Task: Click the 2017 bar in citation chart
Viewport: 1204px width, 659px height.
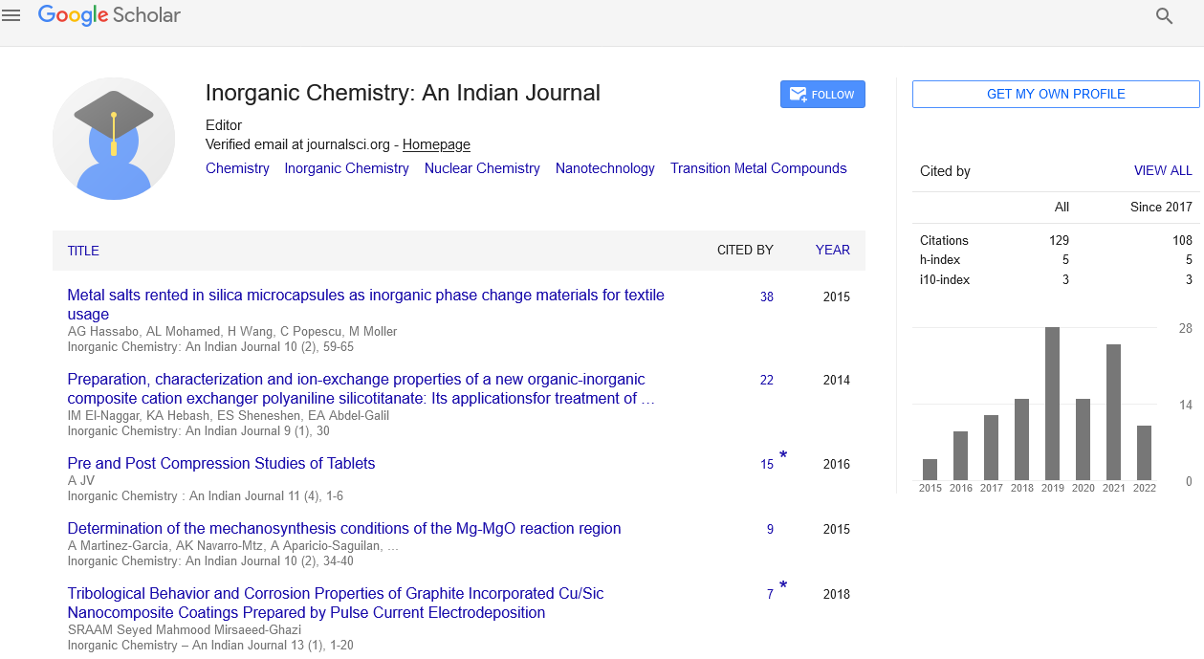Action: pos(991,448)
